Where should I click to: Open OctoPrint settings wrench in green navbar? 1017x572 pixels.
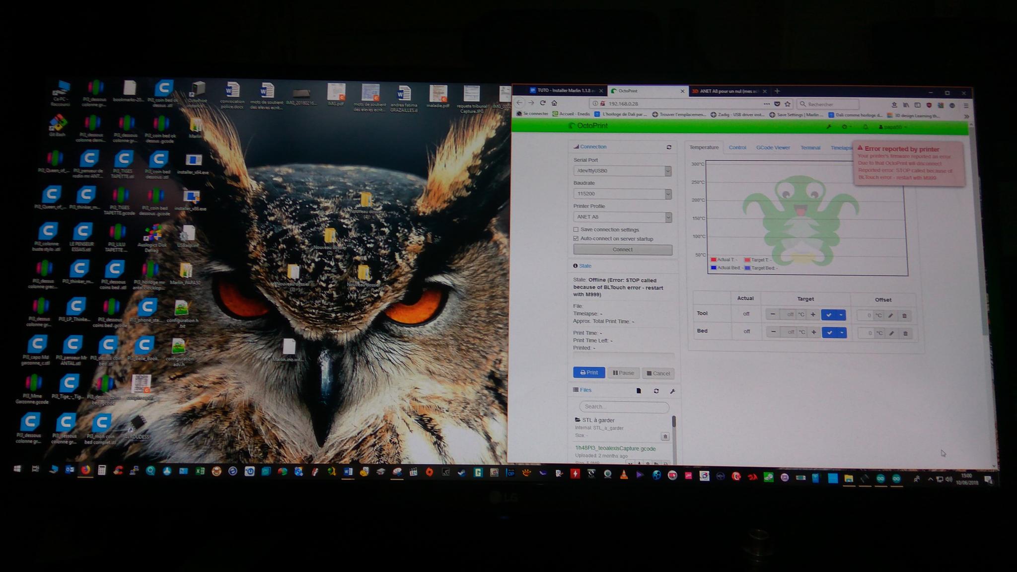pyautogui.click(x=829, y=127)
